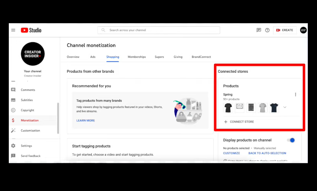Viewport: 317px width, 191px height.
Task: Select the gray t-shirt product thumbnail
Action: 263,108
